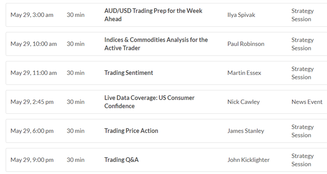Open the Trading Sentiment webinar
The height and width of the screenshot is (174, 327).
pos(129,73)
